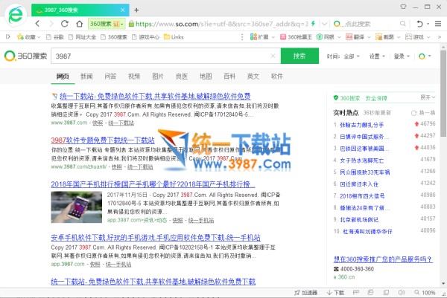Expand the 展开 security panel
The height and width of the screenshot is (298, 447).
tap(428, 97)
